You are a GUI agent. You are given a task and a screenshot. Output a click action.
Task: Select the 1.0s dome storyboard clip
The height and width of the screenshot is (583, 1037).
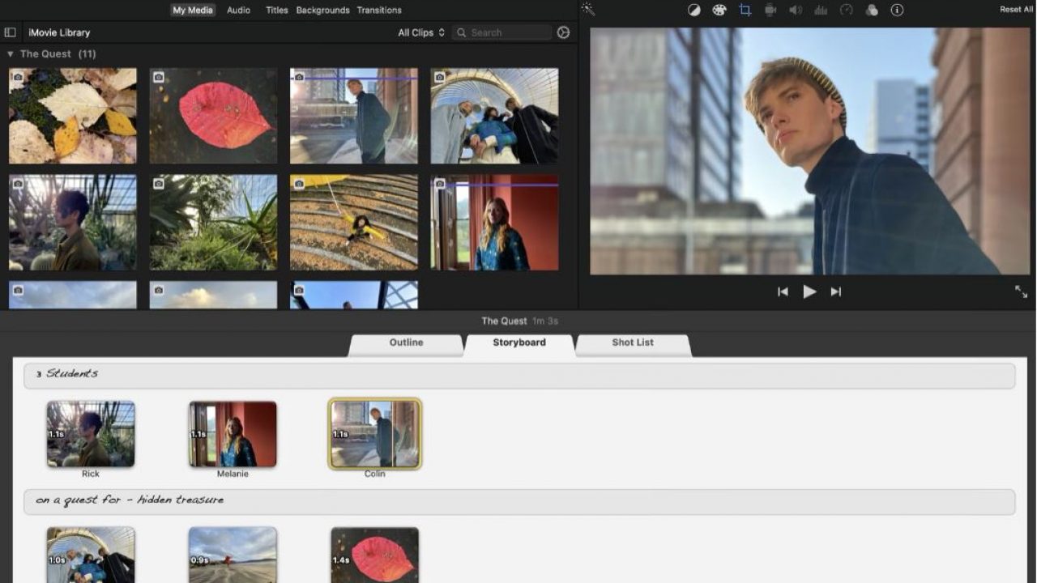pyautogui.click(x=91, y=555)
